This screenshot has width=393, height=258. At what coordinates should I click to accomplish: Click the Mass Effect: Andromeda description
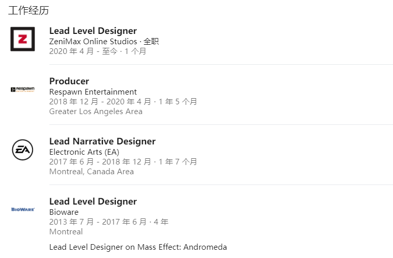138,247
